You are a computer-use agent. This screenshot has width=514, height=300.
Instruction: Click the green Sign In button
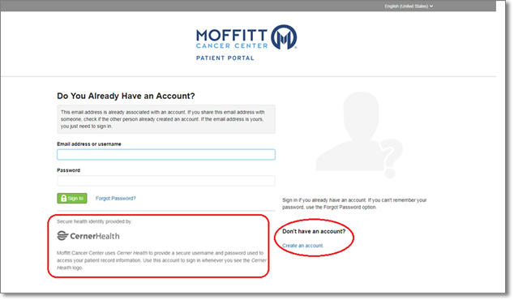coord(72,199)
